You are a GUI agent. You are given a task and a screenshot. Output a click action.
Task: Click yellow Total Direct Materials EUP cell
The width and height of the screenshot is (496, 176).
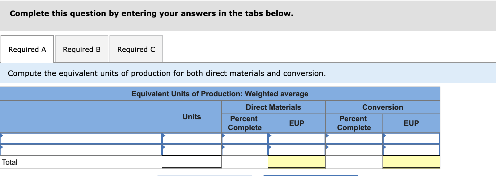pyautogui.click(x=297, y=162)
